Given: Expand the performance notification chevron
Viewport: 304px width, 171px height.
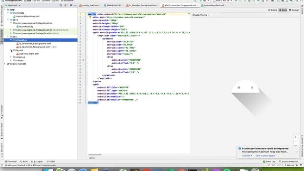Looking at the screenshot, I should (x=296, y=152).
